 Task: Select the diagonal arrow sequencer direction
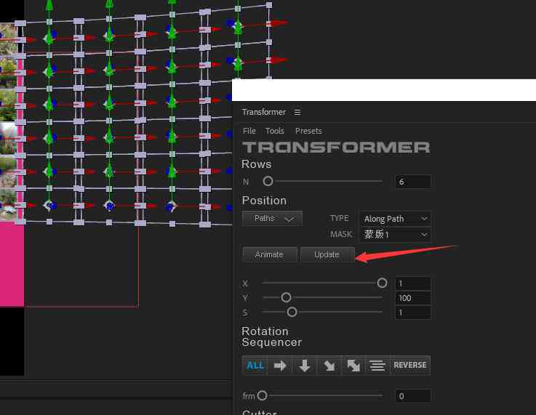pos(329,366)
